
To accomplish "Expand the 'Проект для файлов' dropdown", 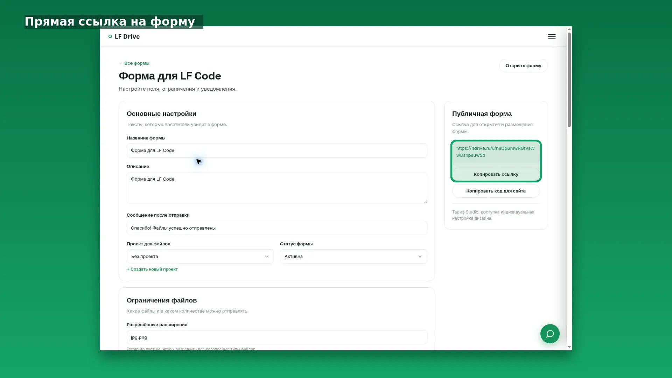I will [200, 257].
